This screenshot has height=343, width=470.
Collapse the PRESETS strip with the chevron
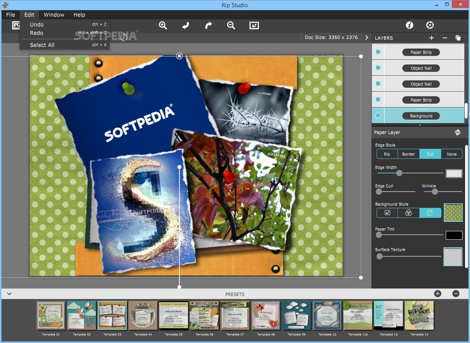click(x=9, y=294)
